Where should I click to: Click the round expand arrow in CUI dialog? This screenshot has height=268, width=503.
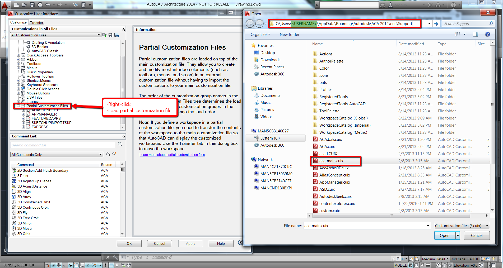click(x=240, y=242)
